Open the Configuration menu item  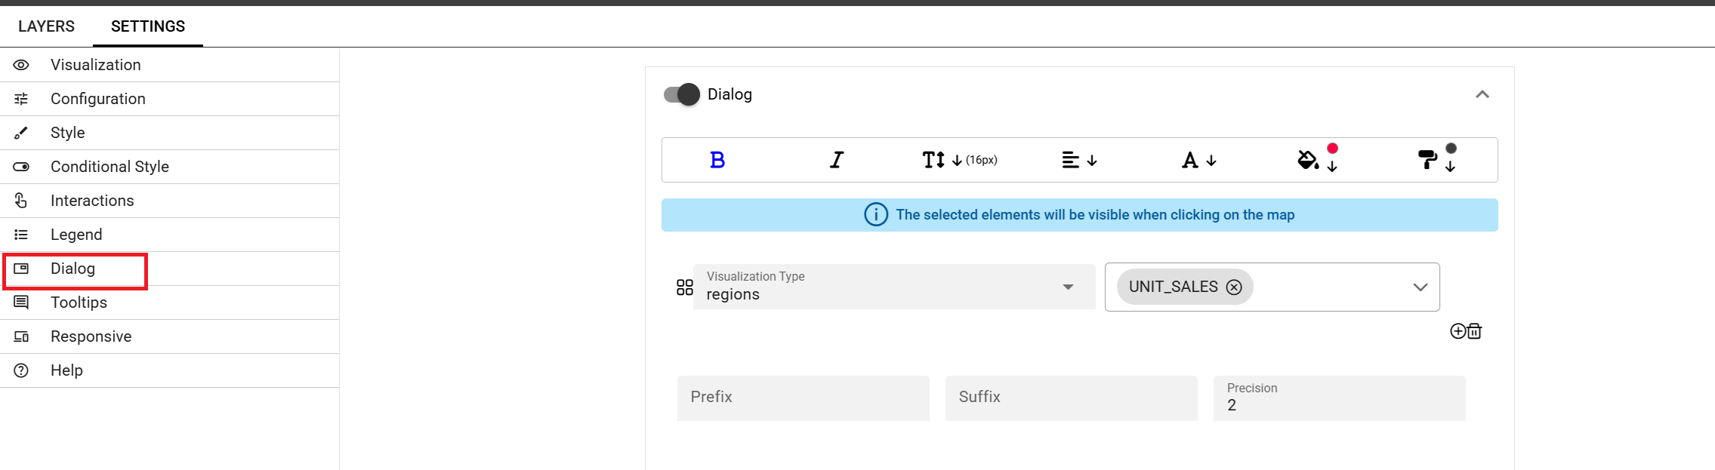[x=169, y=99]
